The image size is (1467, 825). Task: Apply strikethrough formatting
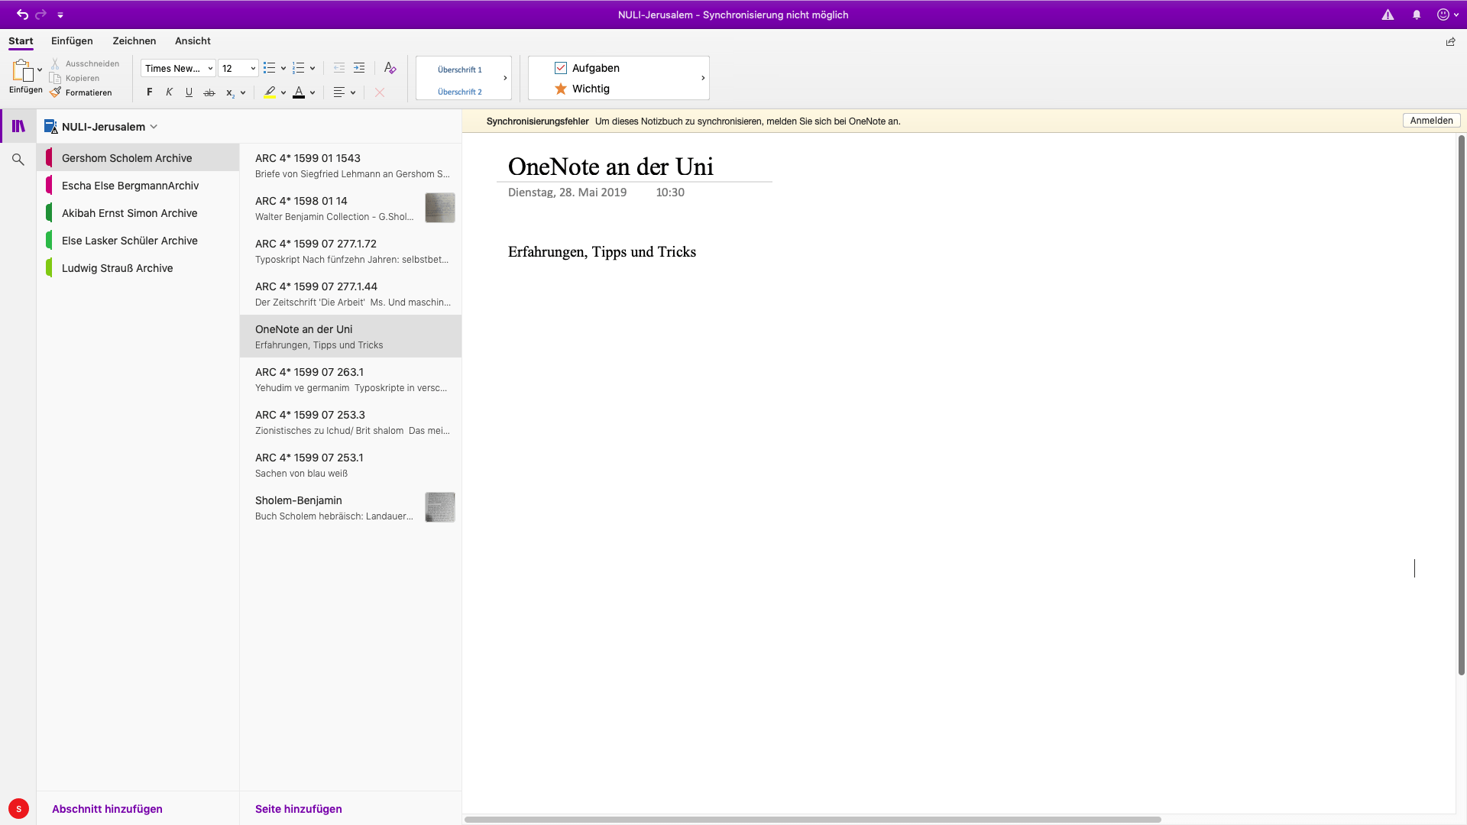(209, 92)
